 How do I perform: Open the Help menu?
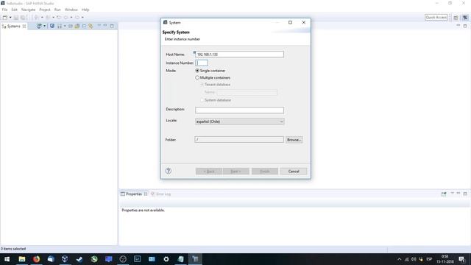[85, 10]
